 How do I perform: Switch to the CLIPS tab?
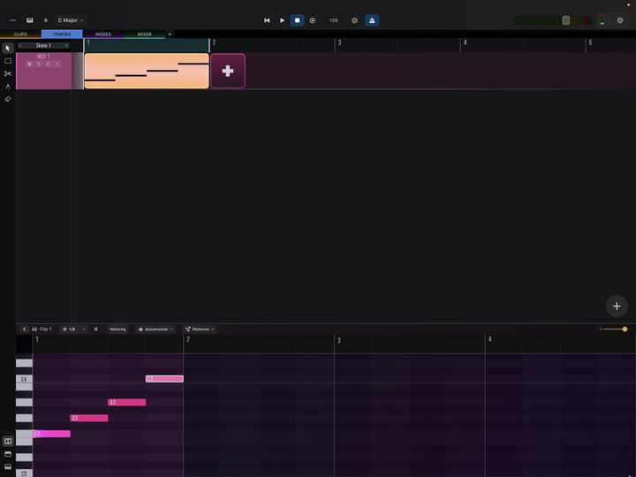20,34
